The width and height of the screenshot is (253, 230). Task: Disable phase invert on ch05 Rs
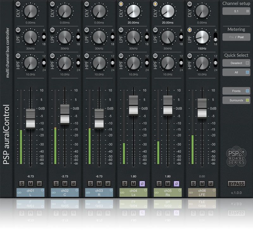pyautogui.click(x=176, y=184)
